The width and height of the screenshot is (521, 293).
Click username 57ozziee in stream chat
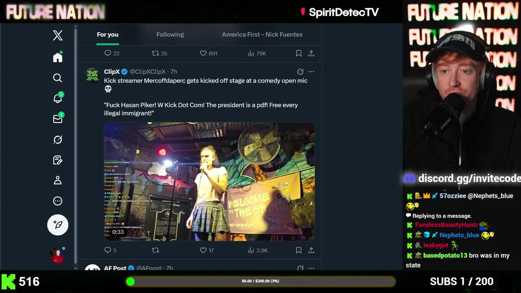point(453,196)
